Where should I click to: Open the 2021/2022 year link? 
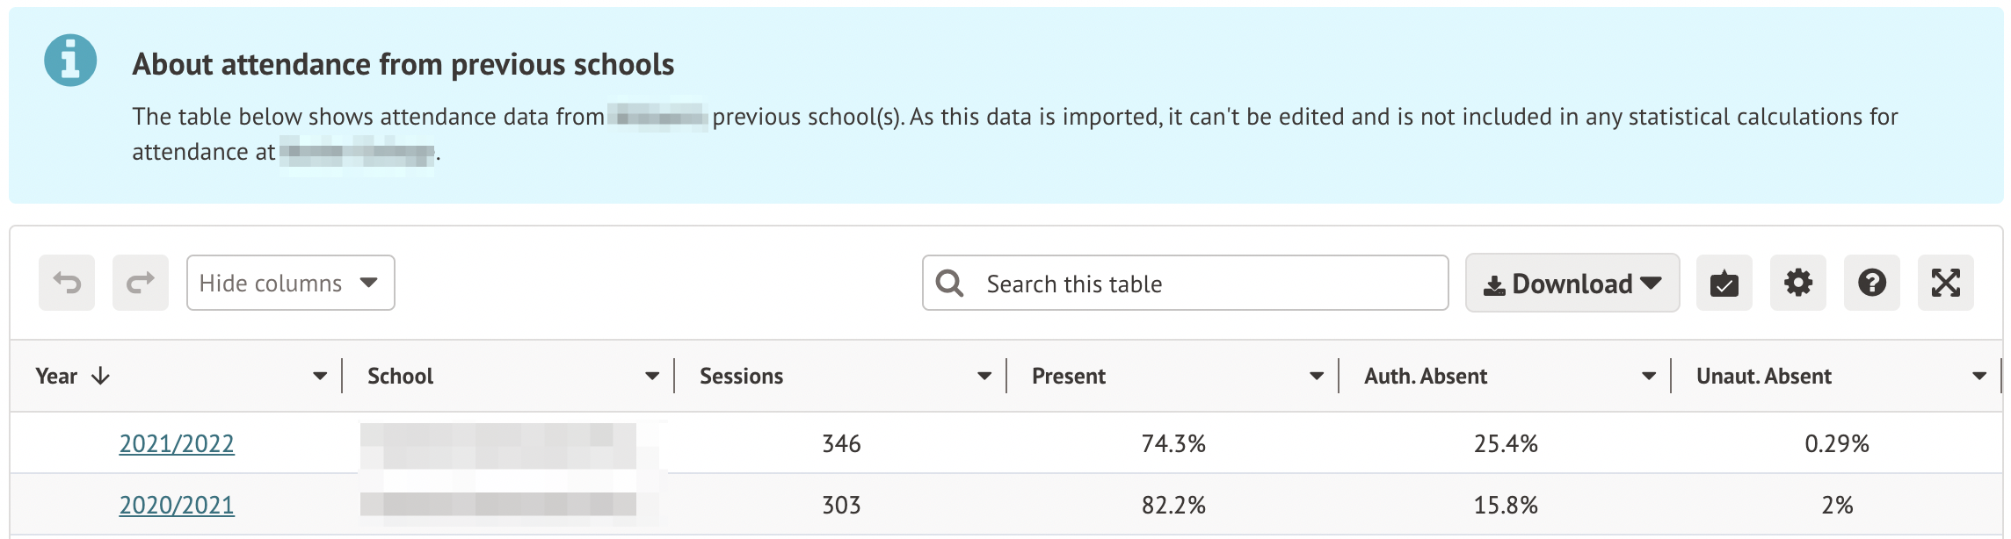coord(177,443)
